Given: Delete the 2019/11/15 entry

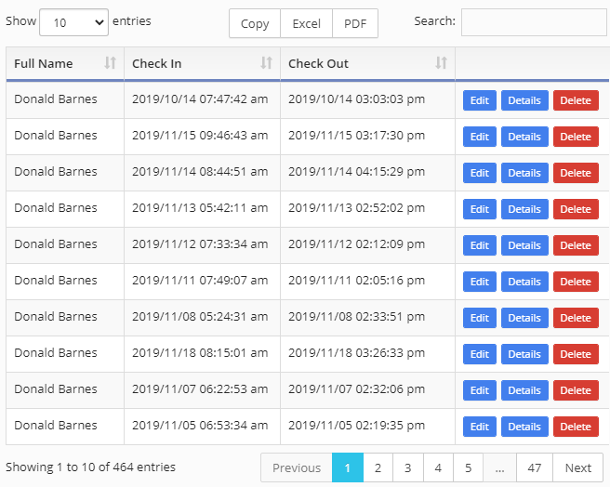Looking at the screenshot, I should click(576, 137).
